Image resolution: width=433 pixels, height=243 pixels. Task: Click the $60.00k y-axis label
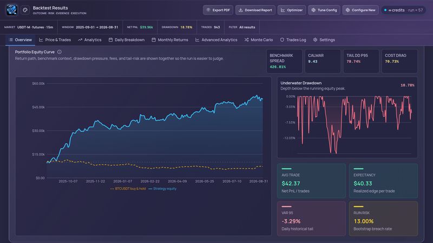(38, 84)
